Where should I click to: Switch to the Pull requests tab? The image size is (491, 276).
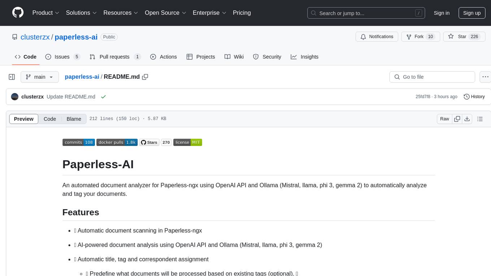115,57
